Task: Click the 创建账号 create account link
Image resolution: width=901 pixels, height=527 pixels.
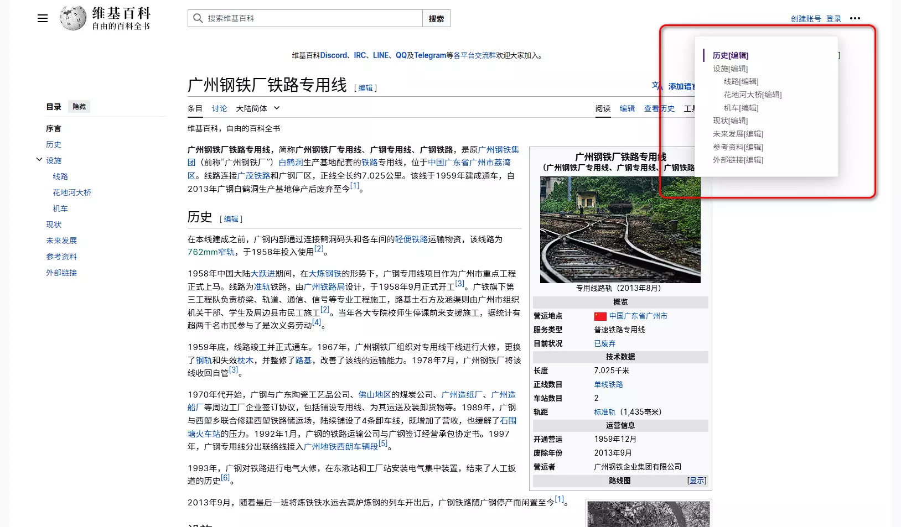Action: [x=805, y=19]
